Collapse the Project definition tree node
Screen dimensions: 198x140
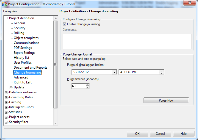tap(6, 18)
